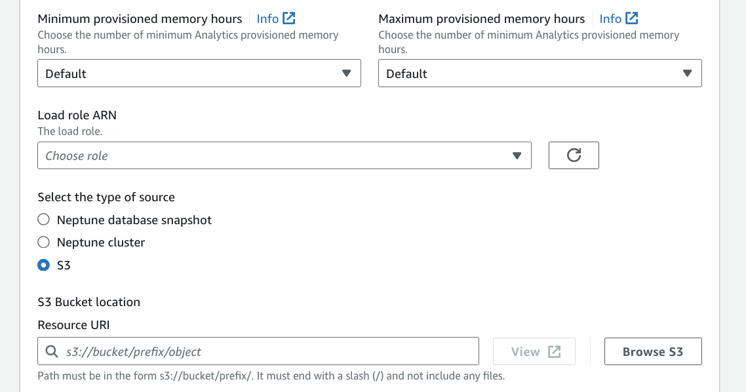Click the refresh icon beside Load role ARN dropdown
The image size is (746, 392).
pos(574,155)
